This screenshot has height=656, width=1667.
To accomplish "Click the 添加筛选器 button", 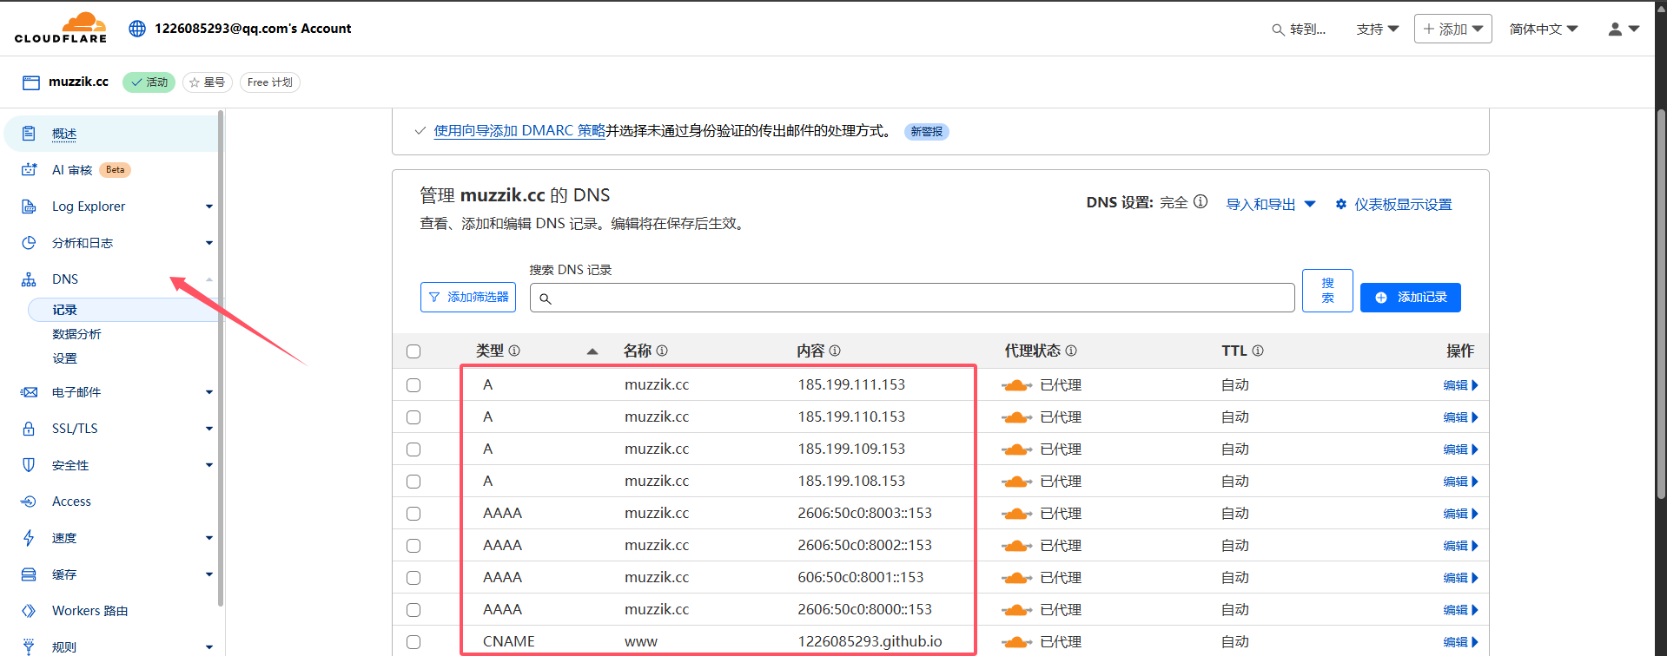I will point(468,297).
